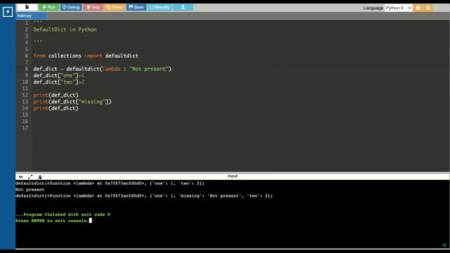Open the orange settings gear

pyautogui.click(x=428, y=8)
